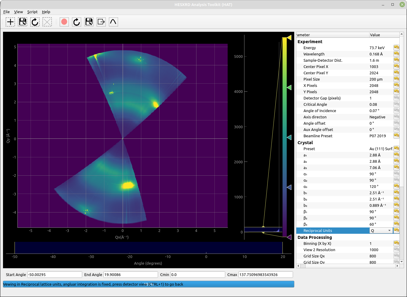This screenshot has height=297, width=407.
Task: Click the export arrow icon
Action: (x=101, y=22)
